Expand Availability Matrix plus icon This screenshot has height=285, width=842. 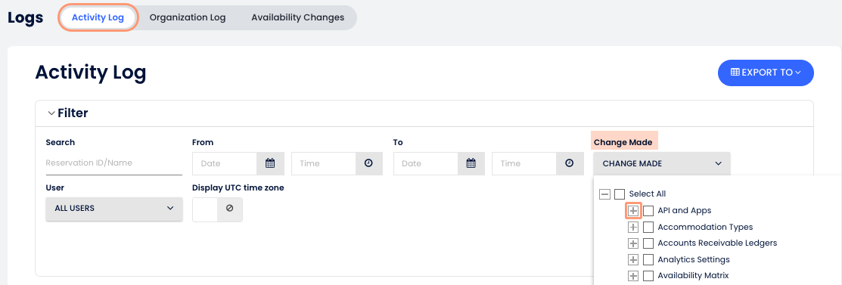click(x=633, y=276)
